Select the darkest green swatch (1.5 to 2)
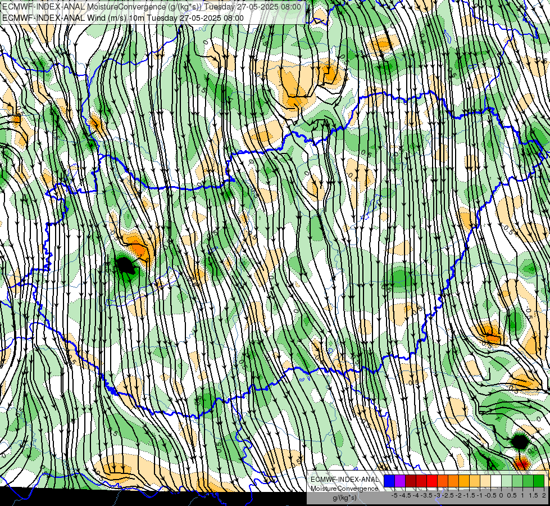Viewport: 550px width, 506px height. (x=539, y=481)
